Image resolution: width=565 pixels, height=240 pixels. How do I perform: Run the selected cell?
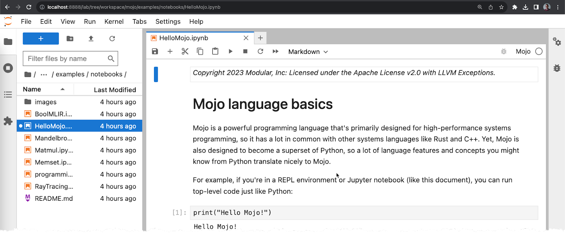[230, 51]
